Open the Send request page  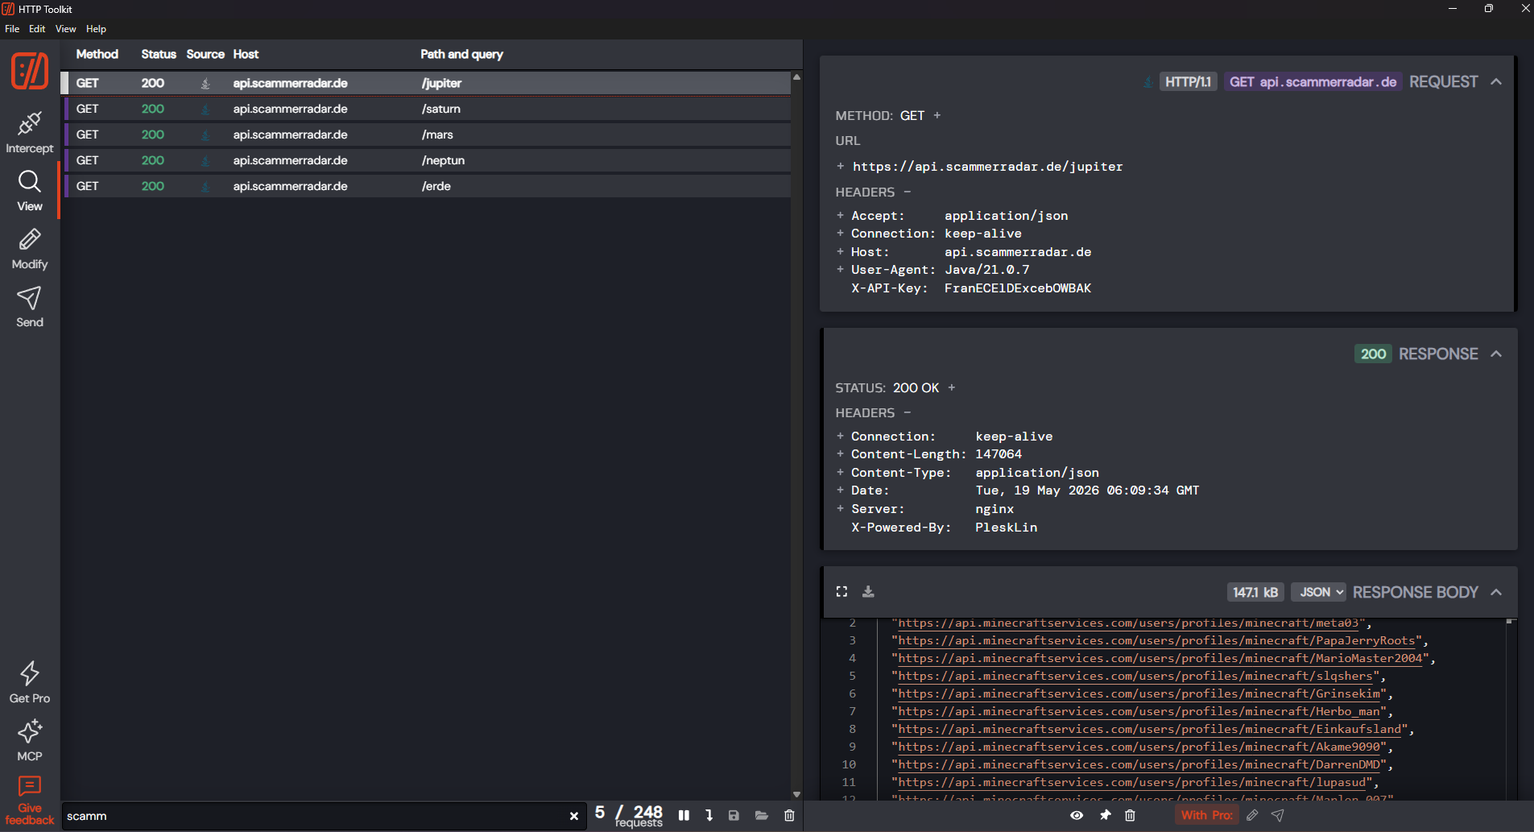[30, 307]
